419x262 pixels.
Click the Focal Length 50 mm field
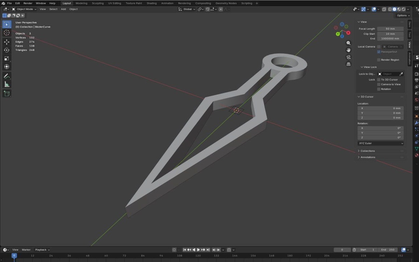[x=390, y=29]
